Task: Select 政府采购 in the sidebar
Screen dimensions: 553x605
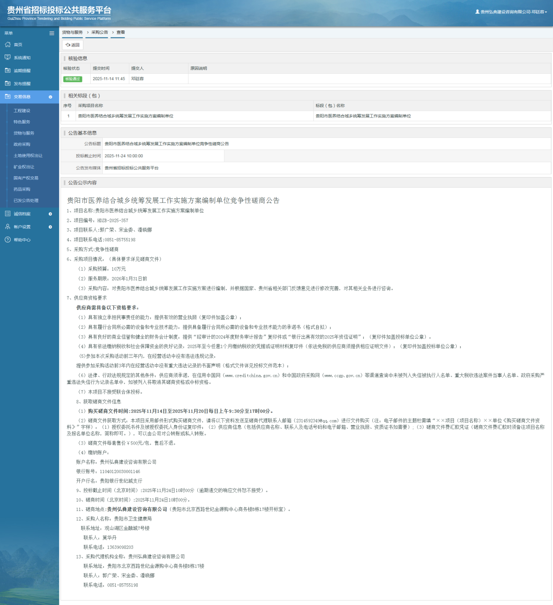Action: [22, 144]
